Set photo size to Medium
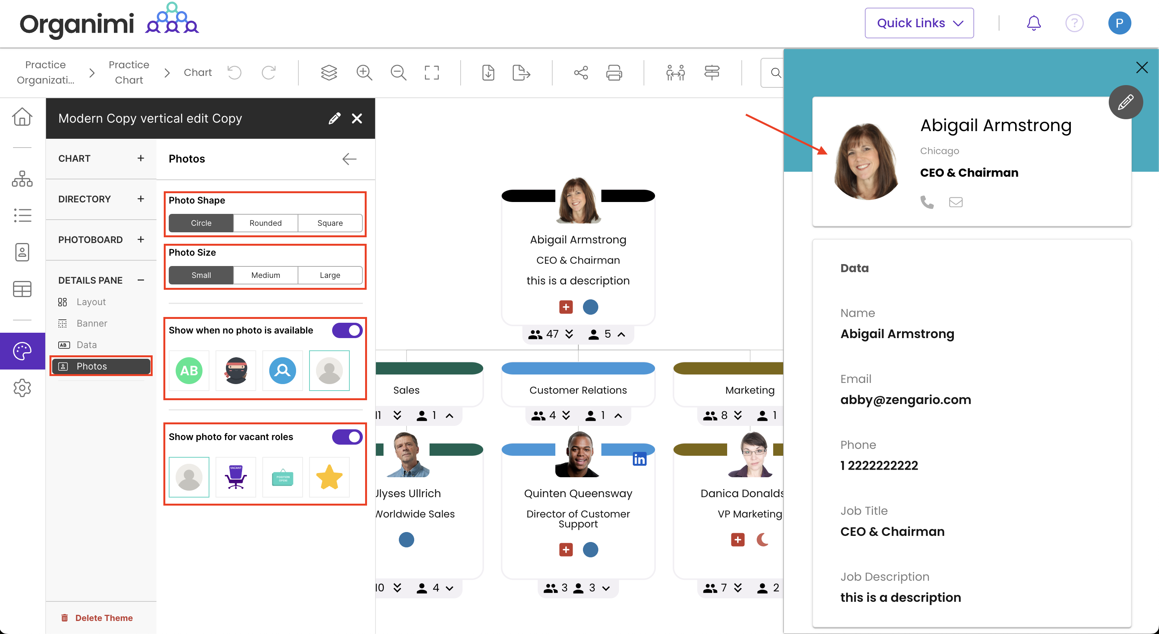 265,275
